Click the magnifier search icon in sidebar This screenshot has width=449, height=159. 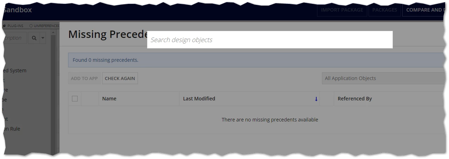click(34, 38)
